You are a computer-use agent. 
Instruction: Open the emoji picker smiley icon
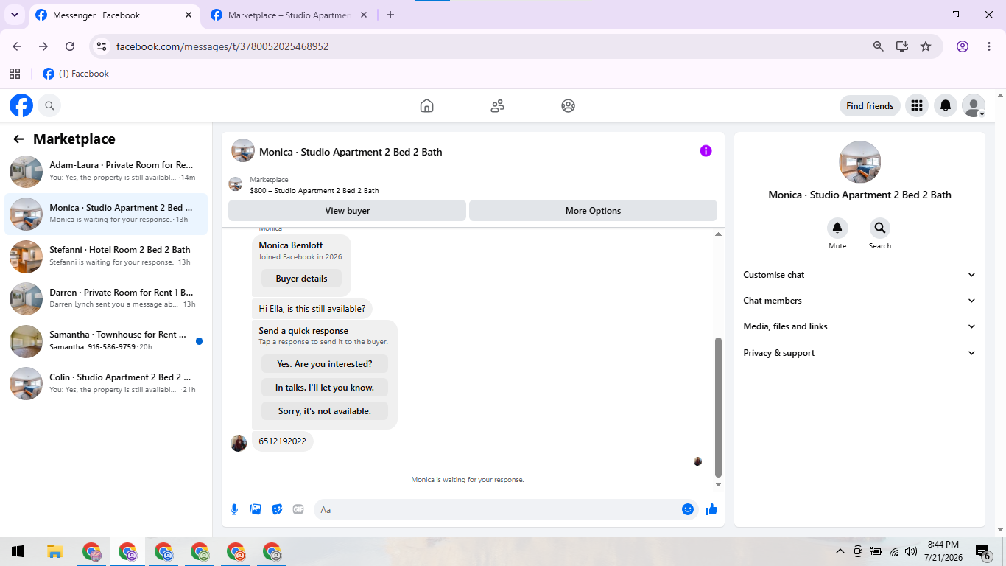click(x=688, y=509)
